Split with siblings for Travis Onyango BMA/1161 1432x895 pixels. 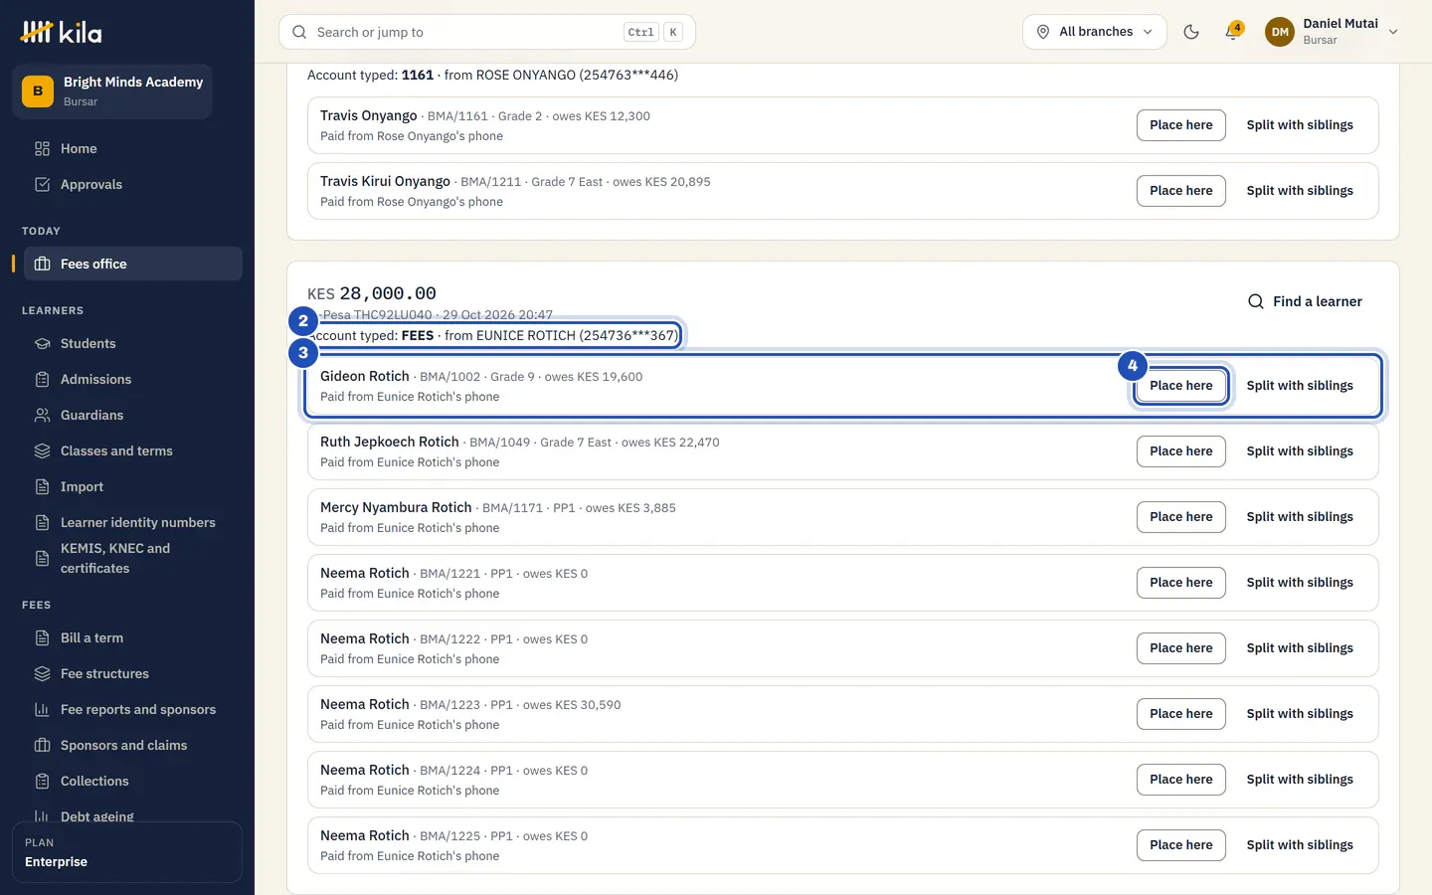[x=1300, y=125]
